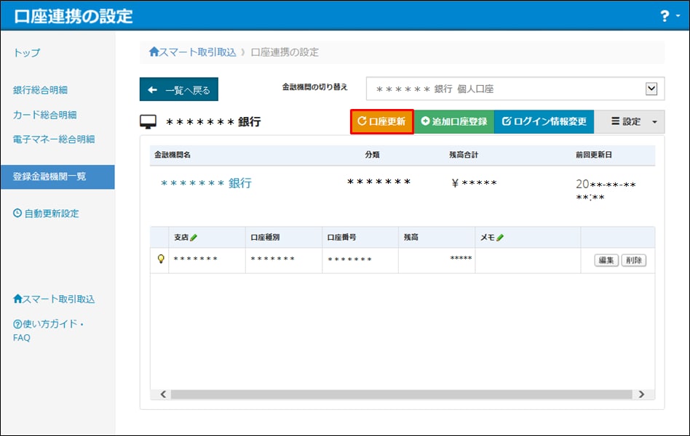Open 自動更新設定 in sidebar

[46, 214]
